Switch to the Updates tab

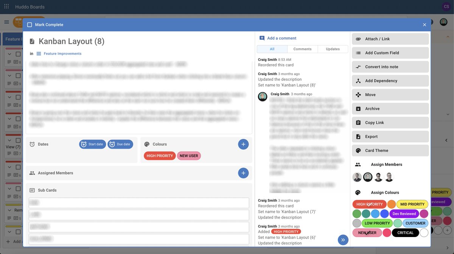point(333,49)
